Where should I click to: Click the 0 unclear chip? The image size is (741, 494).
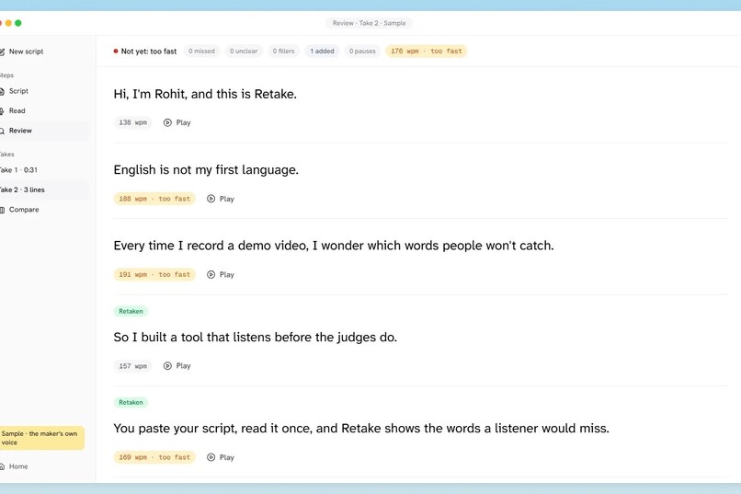point(244,51)
